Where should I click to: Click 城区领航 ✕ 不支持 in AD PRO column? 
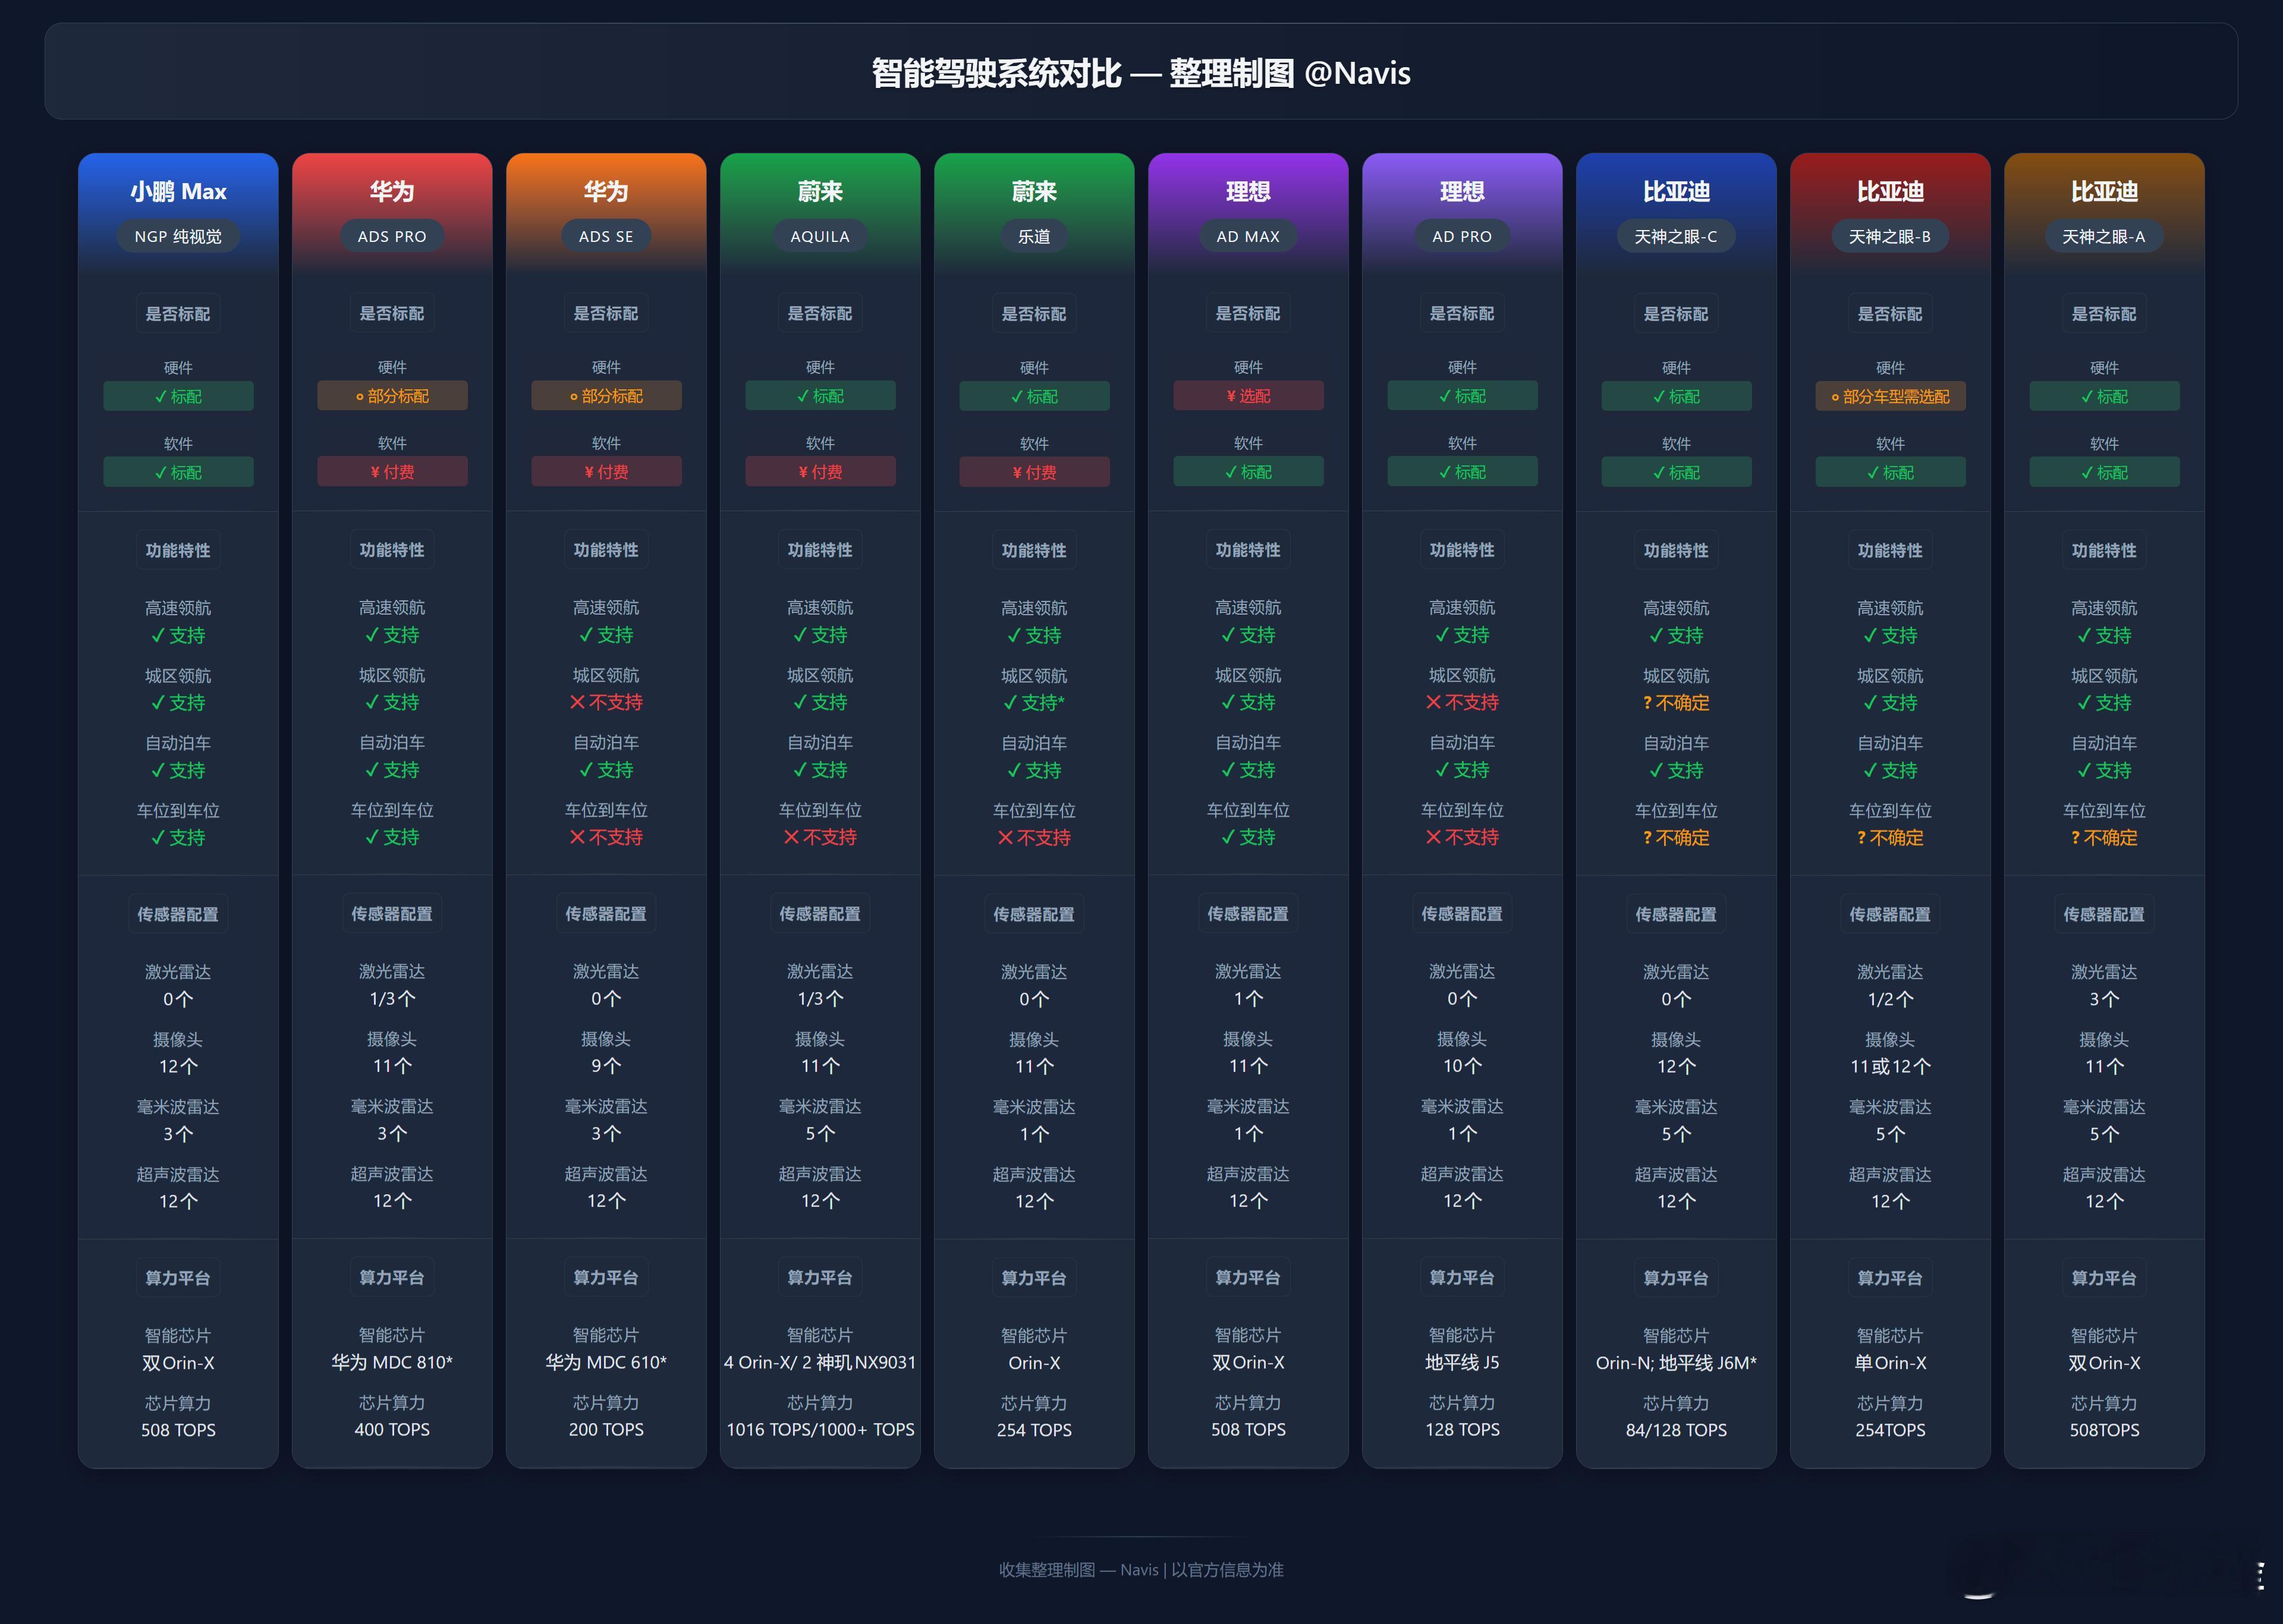click(1462, 703)
